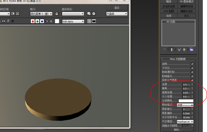Toggle the show end result icon
This screenshot has height=132, width=207.
171,49
